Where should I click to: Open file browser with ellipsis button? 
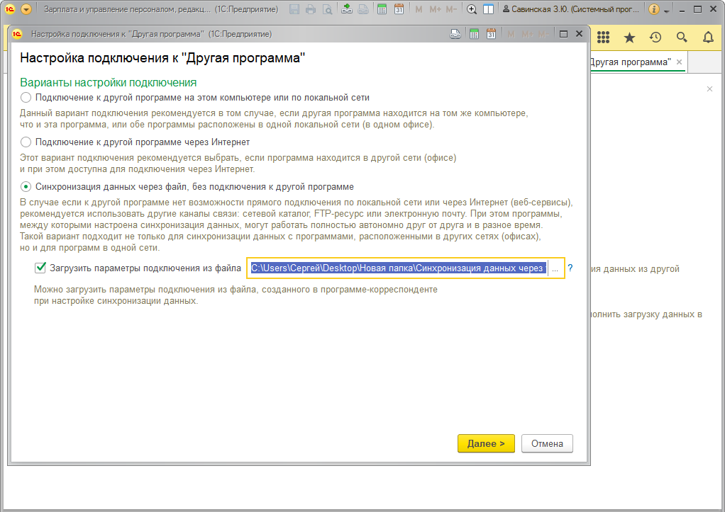coord(555,268)
